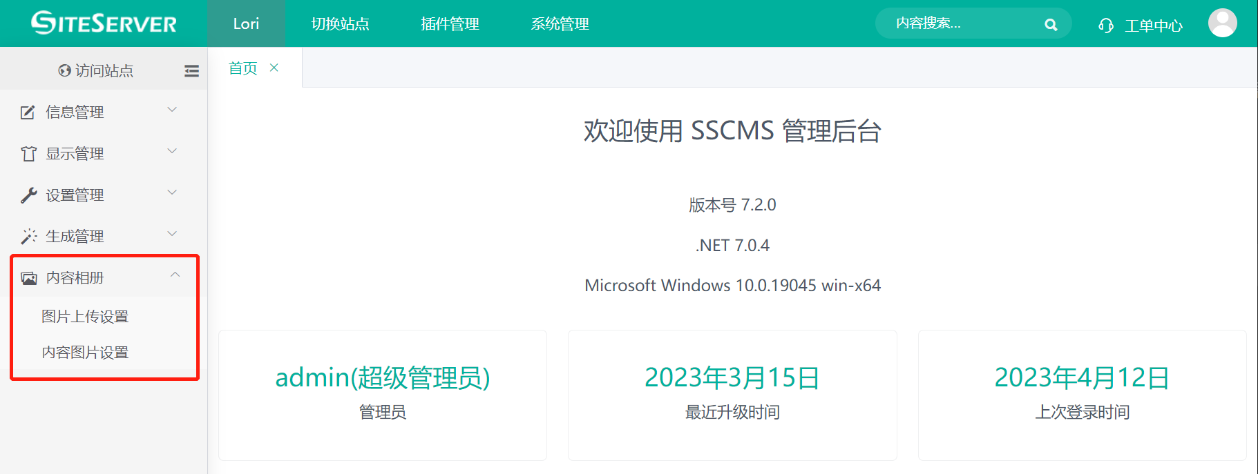Image resolution: width=1258 pixels, height=474 pixels.
Task: Expand the 信息管理 chevron
Action: tap(173, 110)
